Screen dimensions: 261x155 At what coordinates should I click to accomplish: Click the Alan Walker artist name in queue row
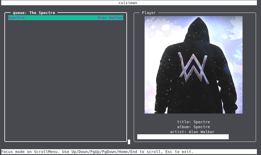tap(110, 18)
